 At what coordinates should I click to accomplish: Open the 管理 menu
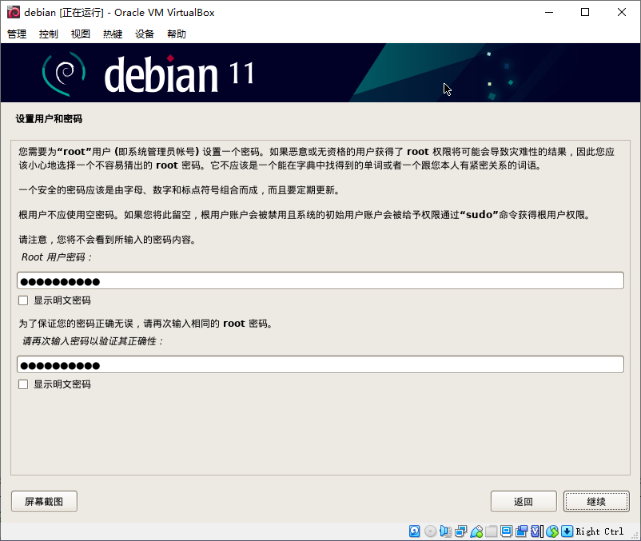[17, 34]
